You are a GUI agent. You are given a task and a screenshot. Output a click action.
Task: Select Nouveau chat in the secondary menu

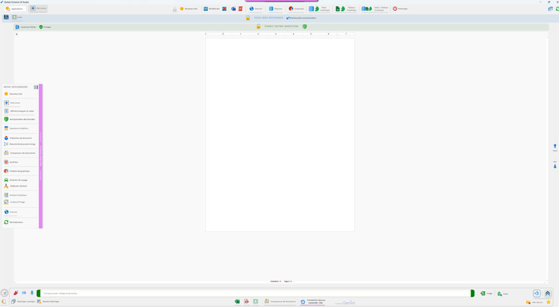point(13,94)
